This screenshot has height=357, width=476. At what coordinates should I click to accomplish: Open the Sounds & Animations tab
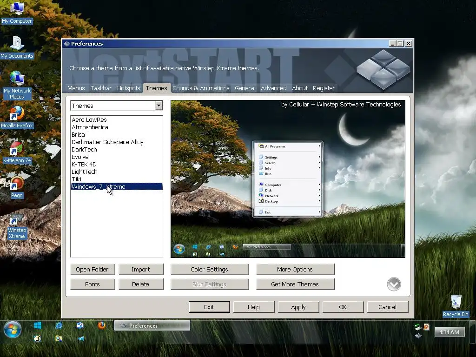[x=201, y=88]
